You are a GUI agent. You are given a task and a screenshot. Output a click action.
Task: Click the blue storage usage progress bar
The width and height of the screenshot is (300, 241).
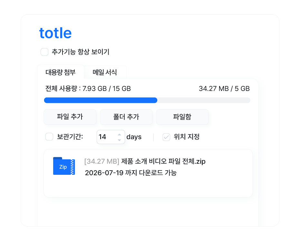tap(101, 100)
